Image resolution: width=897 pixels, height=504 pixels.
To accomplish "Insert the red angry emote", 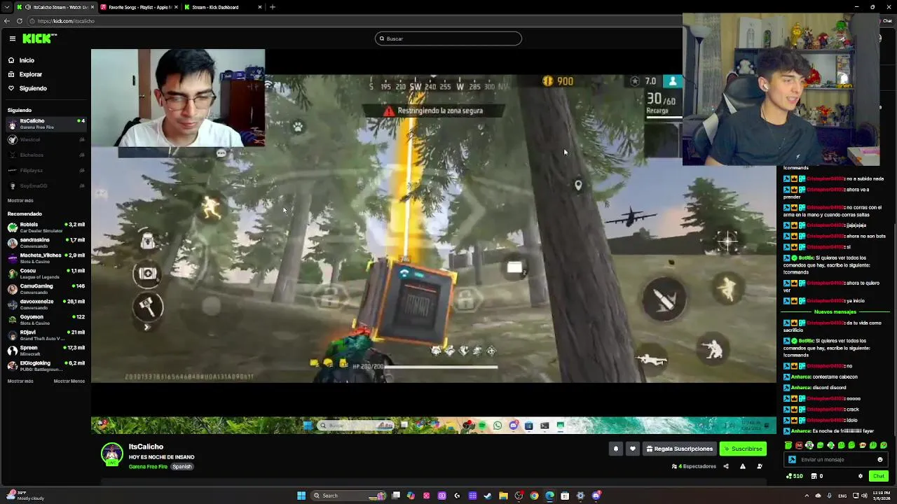I will click(x=799, y=445).
